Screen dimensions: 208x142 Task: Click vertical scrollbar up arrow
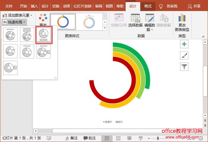(x=205, y=42)
